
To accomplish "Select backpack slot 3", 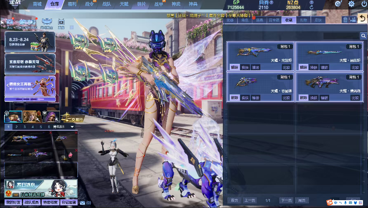I will click(25, 127).
